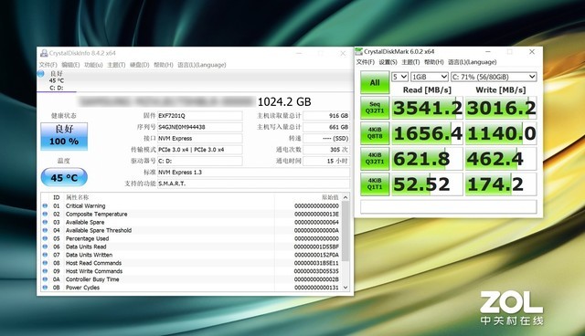Open 语言(L)(Language) menu in CrystalDiskMark
The height and width of the screenshot is (336, 585).
(472, 62)
